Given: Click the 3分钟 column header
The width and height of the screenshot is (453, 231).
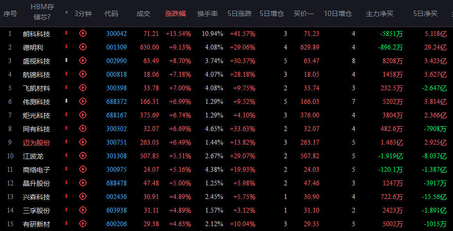Looking at the screenshot, I should (x=83, y=14).
